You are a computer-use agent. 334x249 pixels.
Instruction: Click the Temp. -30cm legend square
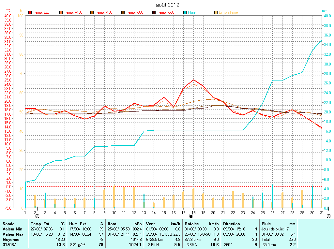click(123, 12)
